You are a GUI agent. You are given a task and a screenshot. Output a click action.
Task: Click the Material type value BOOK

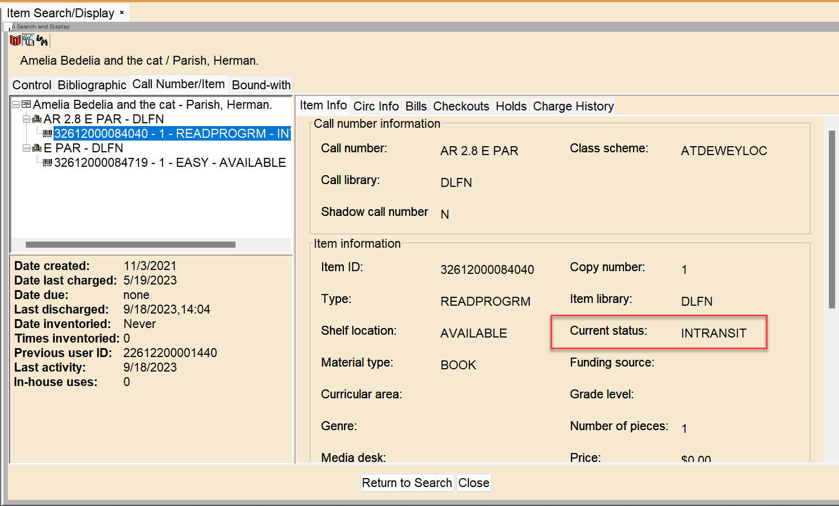(458, 365)
